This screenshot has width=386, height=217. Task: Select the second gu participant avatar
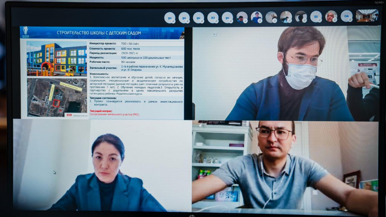184,17
